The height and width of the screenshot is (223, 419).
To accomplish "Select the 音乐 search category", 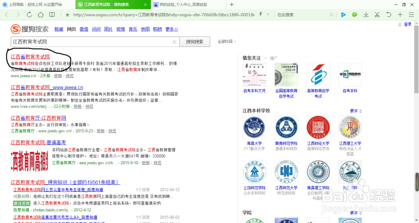I will click(x=133, y=29).
